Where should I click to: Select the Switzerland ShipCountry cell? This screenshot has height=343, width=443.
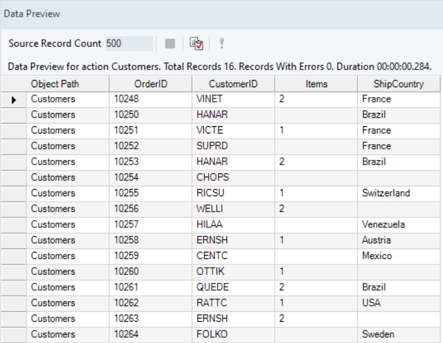tap(399, 193)
